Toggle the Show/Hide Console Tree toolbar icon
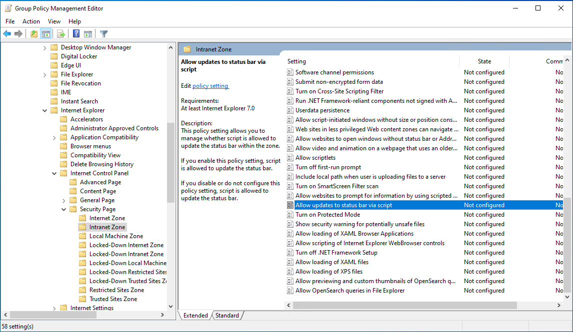Image resolution: width=573 pixels, height=332 pixels. (46, 34)
